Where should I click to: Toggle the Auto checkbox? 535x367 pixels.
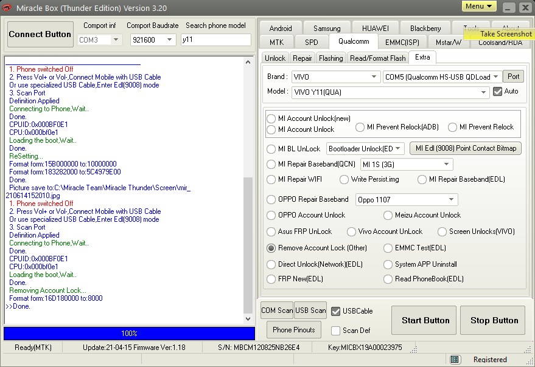[498, 91]
